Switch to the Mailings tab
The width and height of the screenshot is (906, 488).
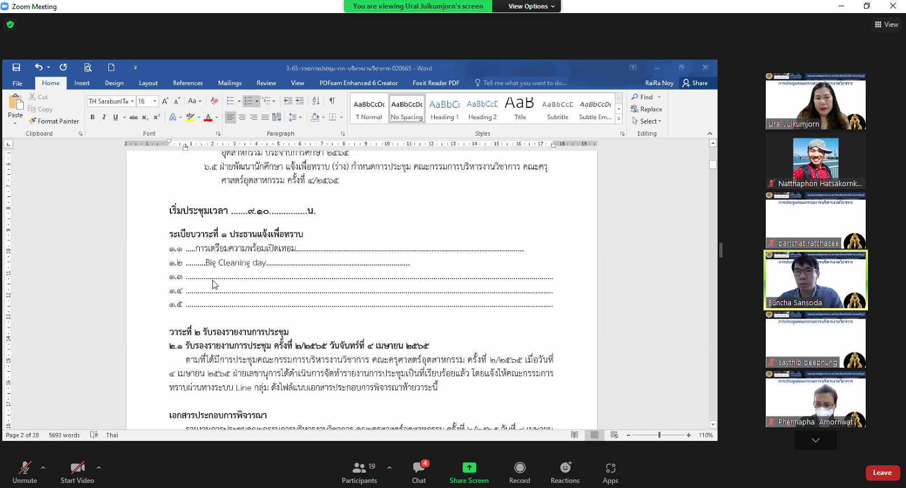[230, 83]
